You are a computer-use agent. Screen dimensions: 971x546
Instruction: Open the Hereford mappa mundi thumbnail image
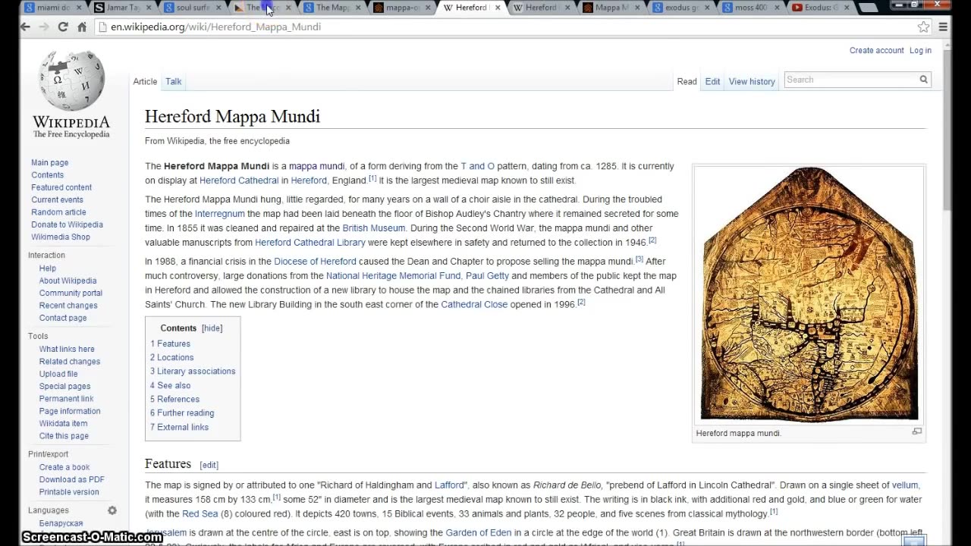coord(809,294)
